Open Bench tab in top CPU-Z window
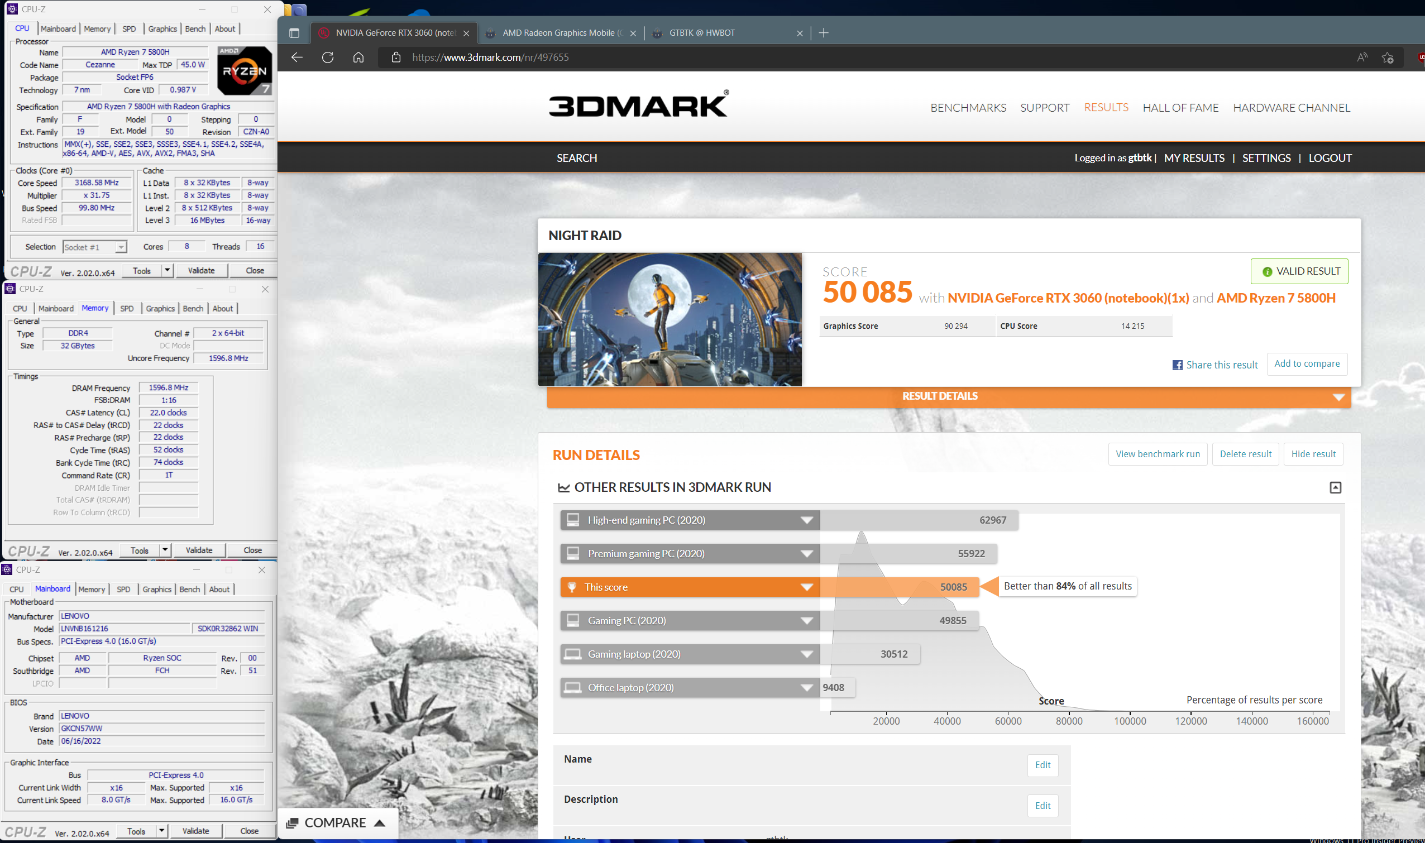This screenshot has height=843, width=1425. (x=195, y=28)
